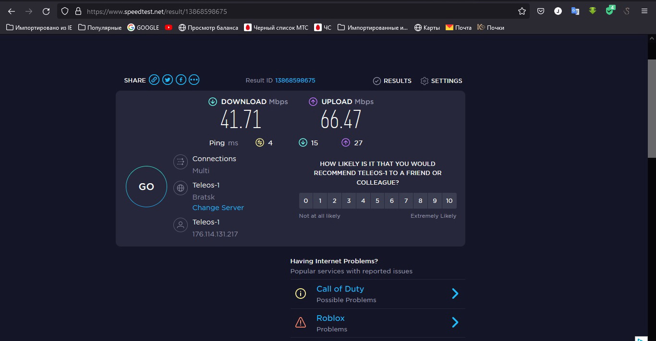Image resolution: width=656 pixels, height=341 pixels.
Task: Open Карты bookmark
Action: [x=427, y=28]
